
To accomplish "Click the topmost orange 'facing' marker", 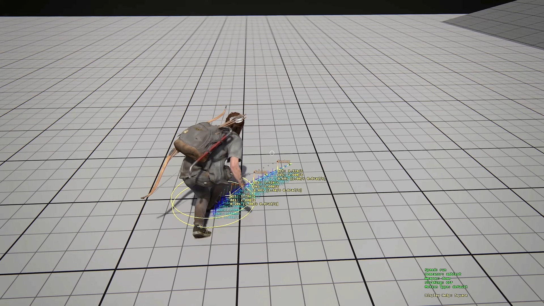I will pyautogui.click(x=284, y=161).
